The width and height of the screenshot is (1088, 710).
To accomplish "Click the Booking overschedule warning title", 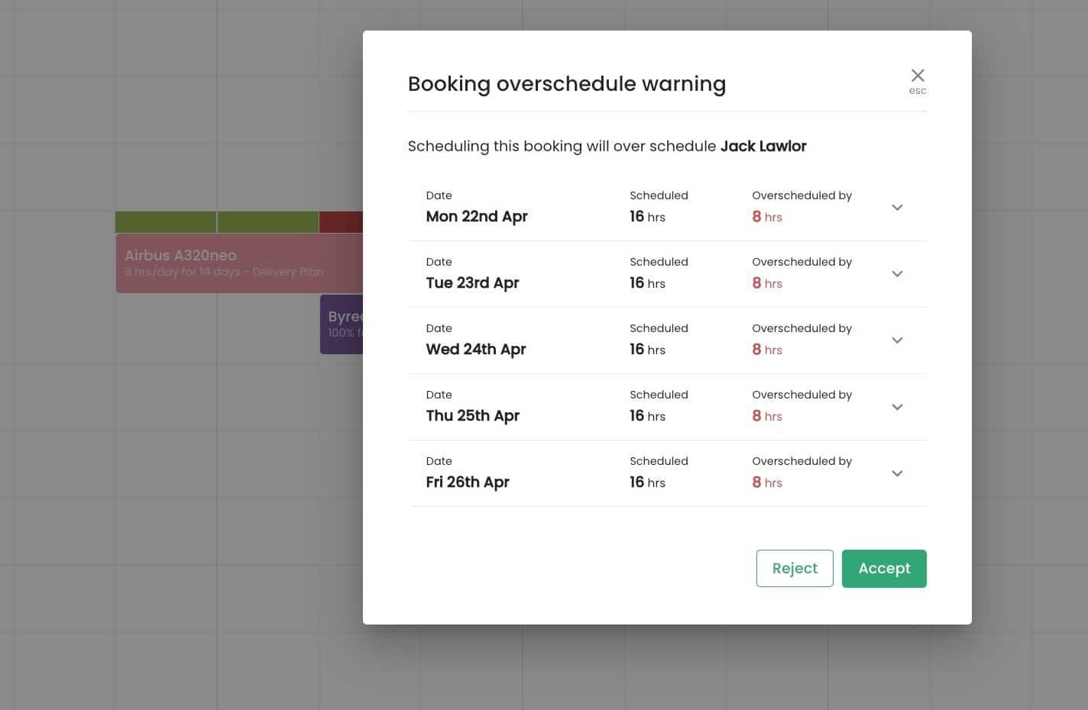I will [567, 84].
